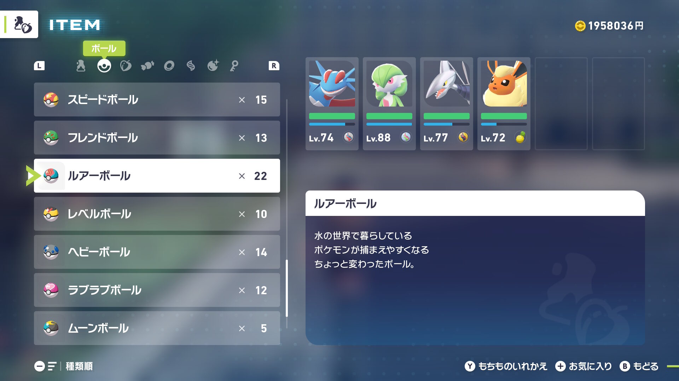The width and height of the screenshot is (679, 381).
Task: Select the Lv.88 Gardevoir party slot
Action: click(x=389, y=104)
